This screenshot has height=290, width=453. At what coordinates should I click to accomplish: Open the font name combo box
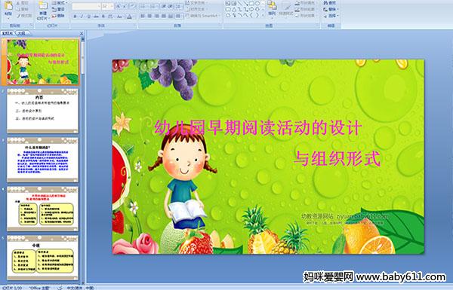coord(86,6)
